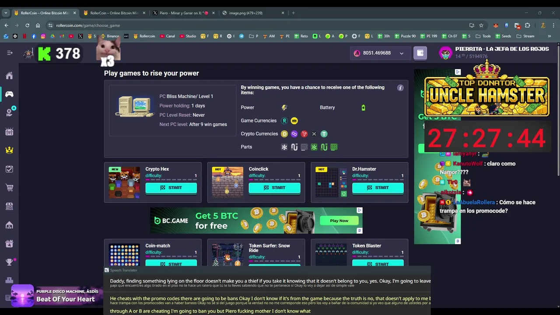
Task: Click the rollercoin.com address bar
Action: point(258,25)
